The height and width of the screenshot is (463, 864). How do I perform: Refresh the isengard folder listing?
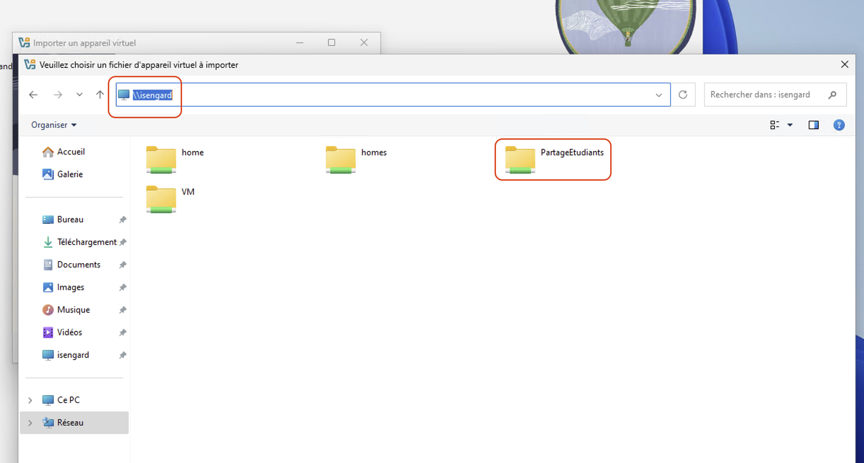(683, 95)
